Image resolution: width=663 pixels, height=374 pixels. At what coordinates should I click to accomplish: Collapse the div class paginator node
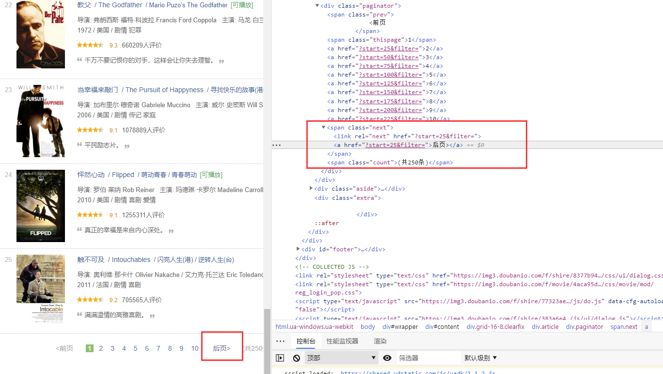(317, 6)
